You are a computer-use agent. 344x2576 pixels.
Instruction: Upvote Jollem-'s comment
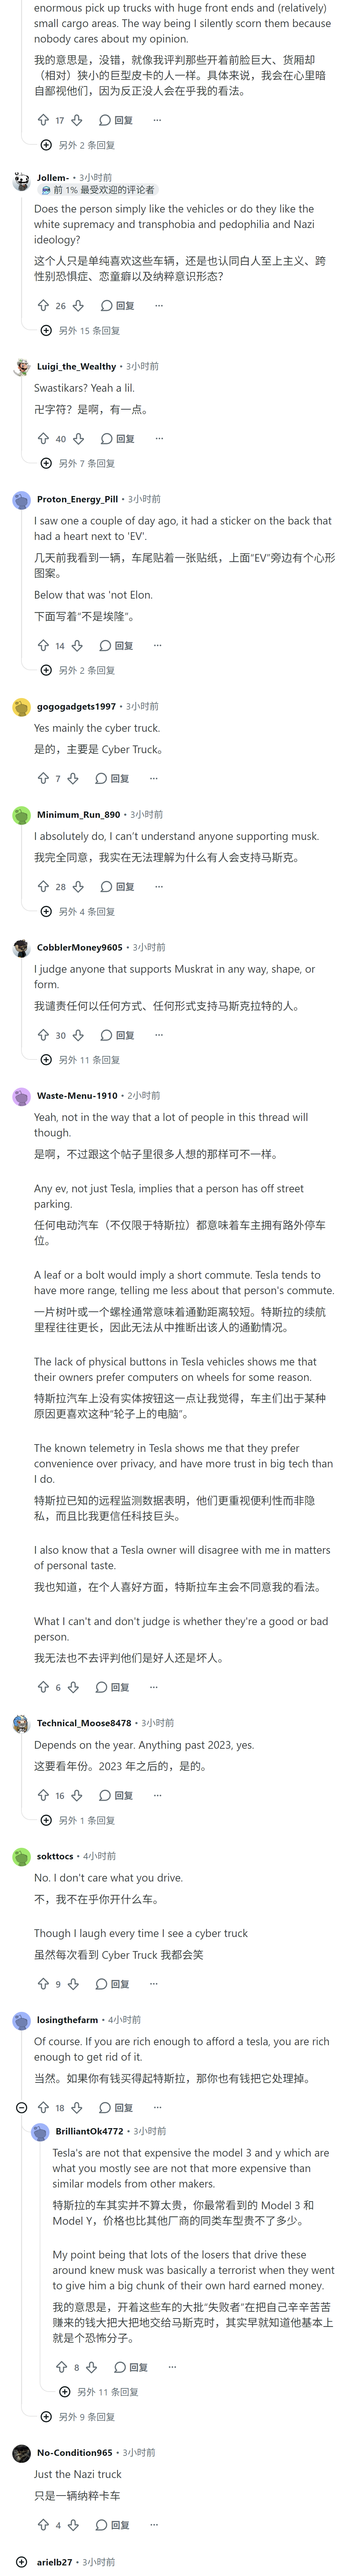pos(43,305)
